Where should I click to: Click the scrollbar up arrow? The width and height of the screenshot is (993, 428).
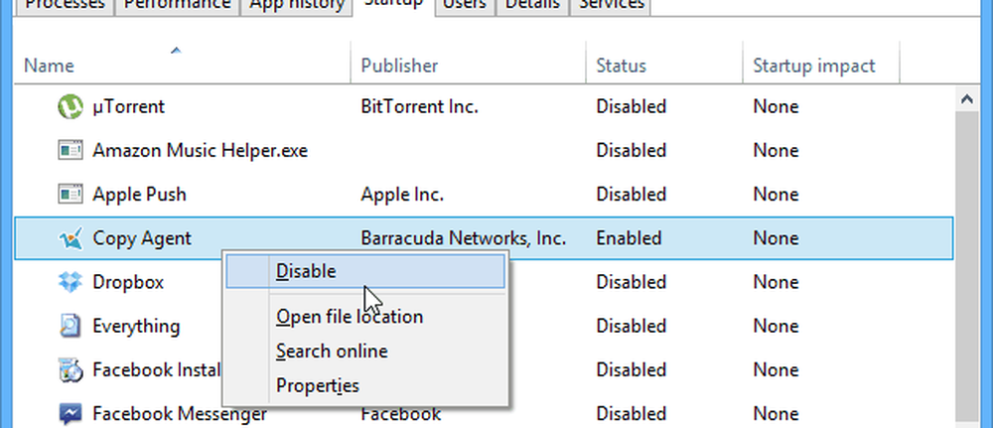(x=966, y=98)
